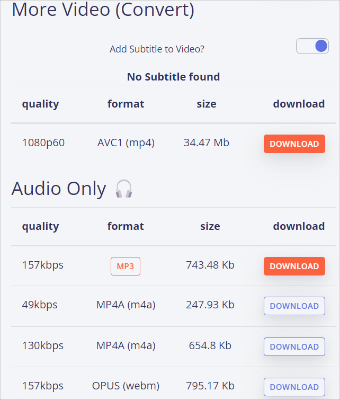Download the 157kbps OPUS webm audio
The image size is (340, 400).
[294, 387]
